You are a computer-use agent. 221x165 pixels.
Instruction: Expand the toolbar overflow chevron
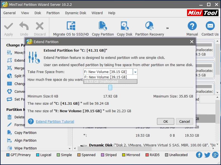(168, 28)
